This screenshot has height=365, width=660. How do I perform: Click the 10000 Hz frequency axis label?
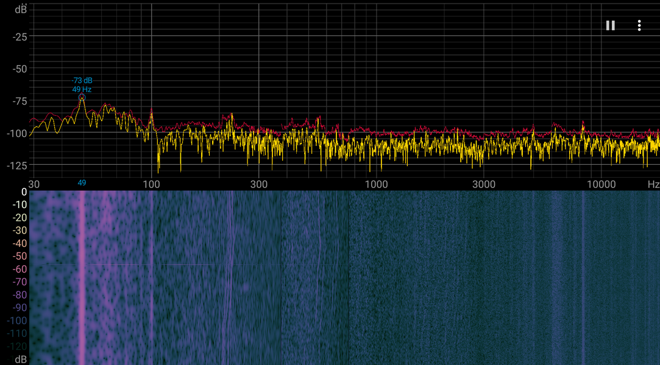pos(601,184)
